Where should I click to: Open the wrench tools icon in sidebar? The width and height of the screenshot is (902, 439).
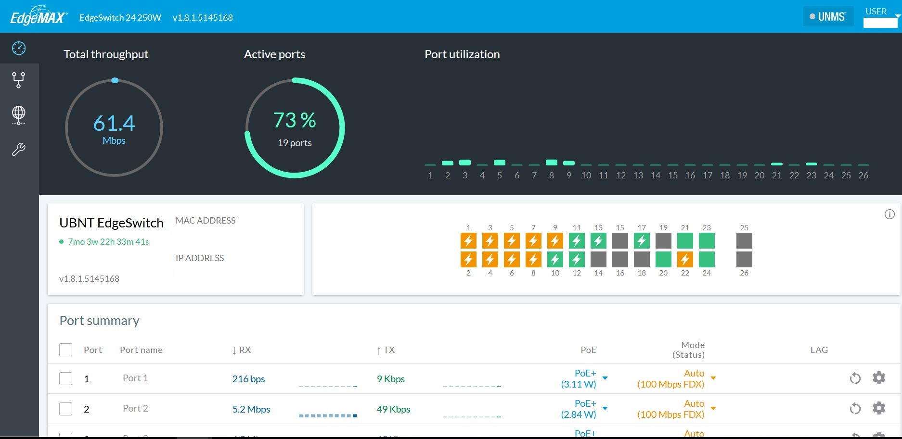click(x=19, y=150)
